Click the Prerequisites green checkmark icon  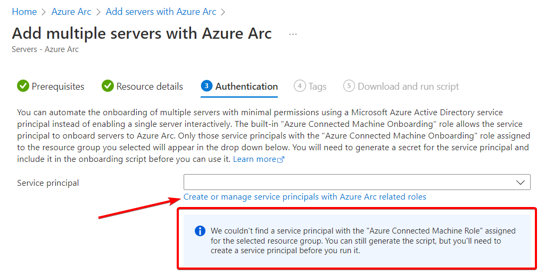point(23,86)
